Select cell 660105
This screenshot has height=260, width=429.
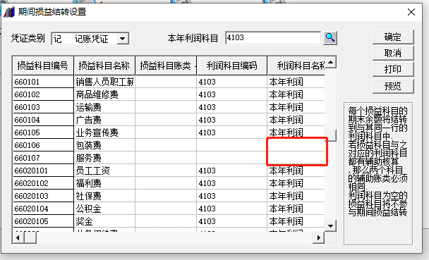click(43, 132)
